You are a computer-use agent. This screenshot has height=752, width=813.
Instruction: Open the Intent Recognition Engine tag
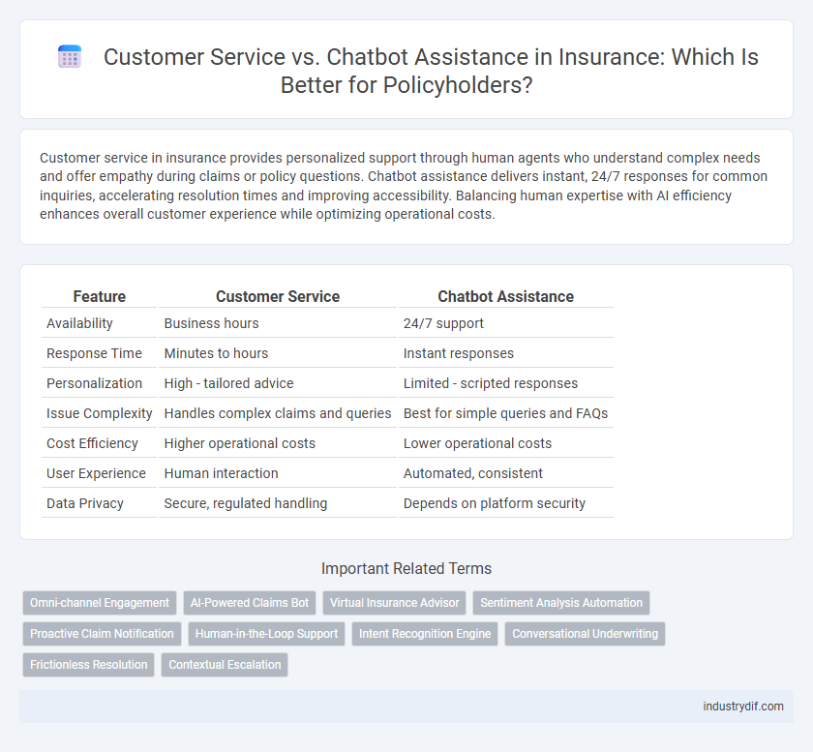pos(425,634)
